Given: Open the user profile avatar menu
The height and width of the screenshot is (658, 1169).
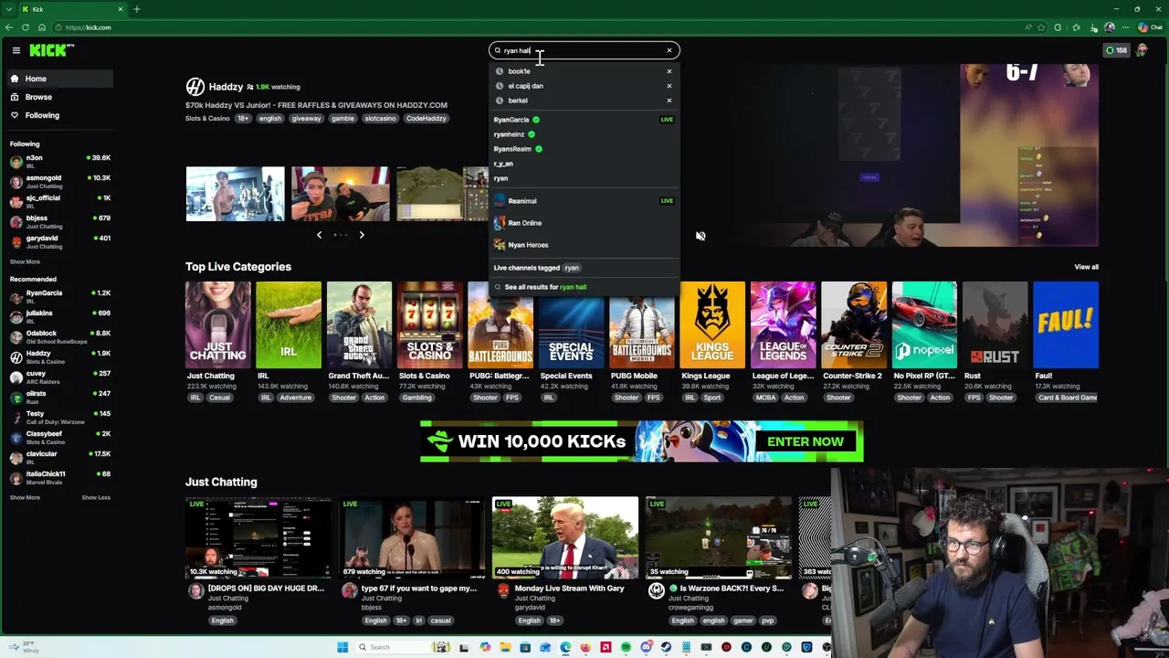Looking at the screenshot, I should click(1142, 50).
